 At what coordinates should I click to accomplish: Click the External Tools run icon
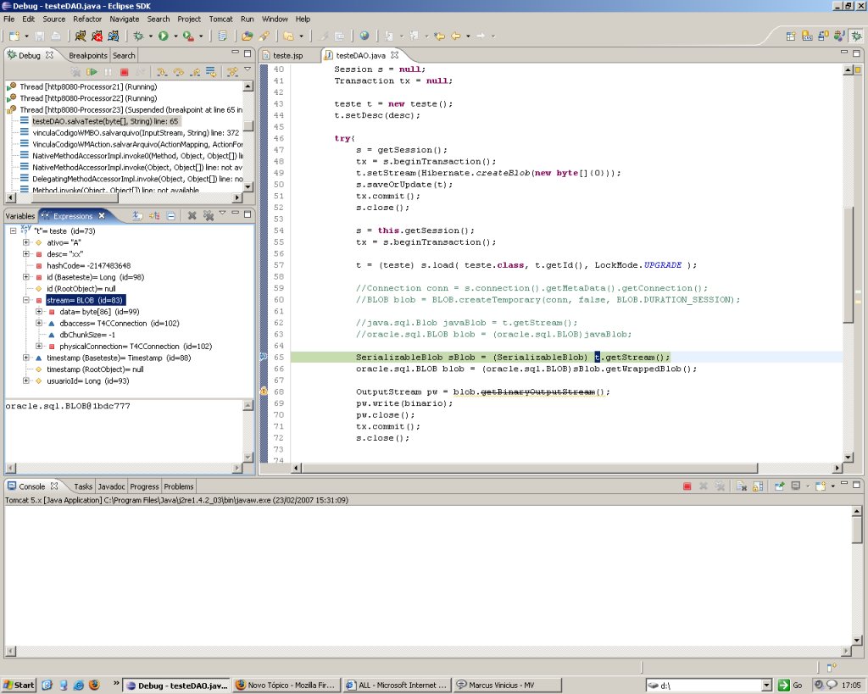[188, 36]
